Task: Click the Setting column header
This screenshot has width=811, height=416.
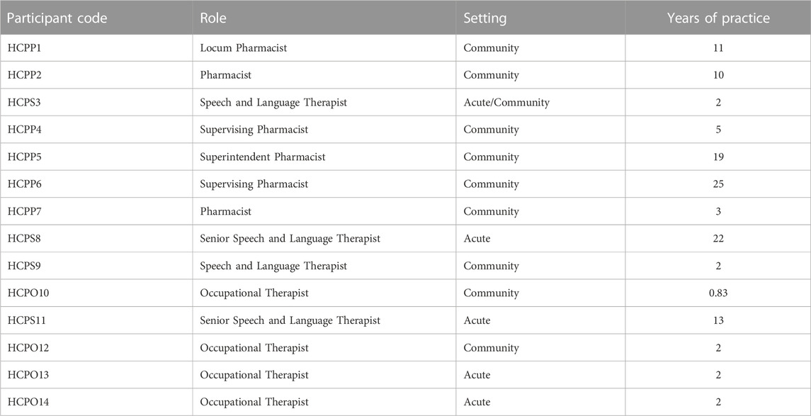Action: [484, 18]
